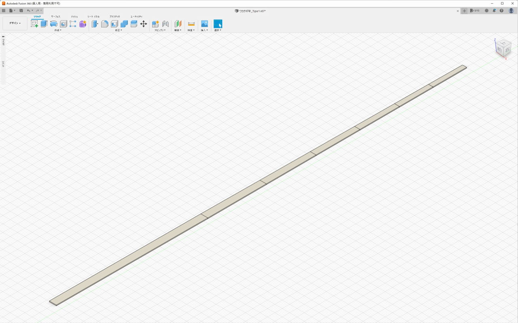Click the Joint icon

click(x=165, y=24)
